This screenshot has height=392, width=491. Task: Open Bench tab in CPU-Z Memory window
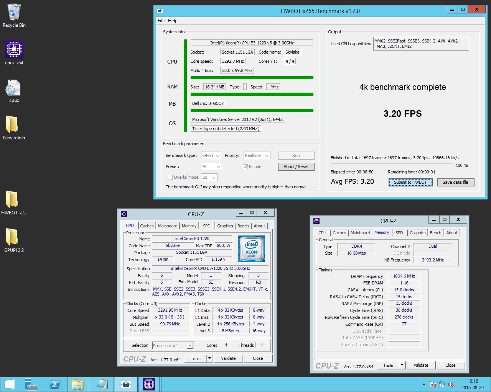pos(436,233)
